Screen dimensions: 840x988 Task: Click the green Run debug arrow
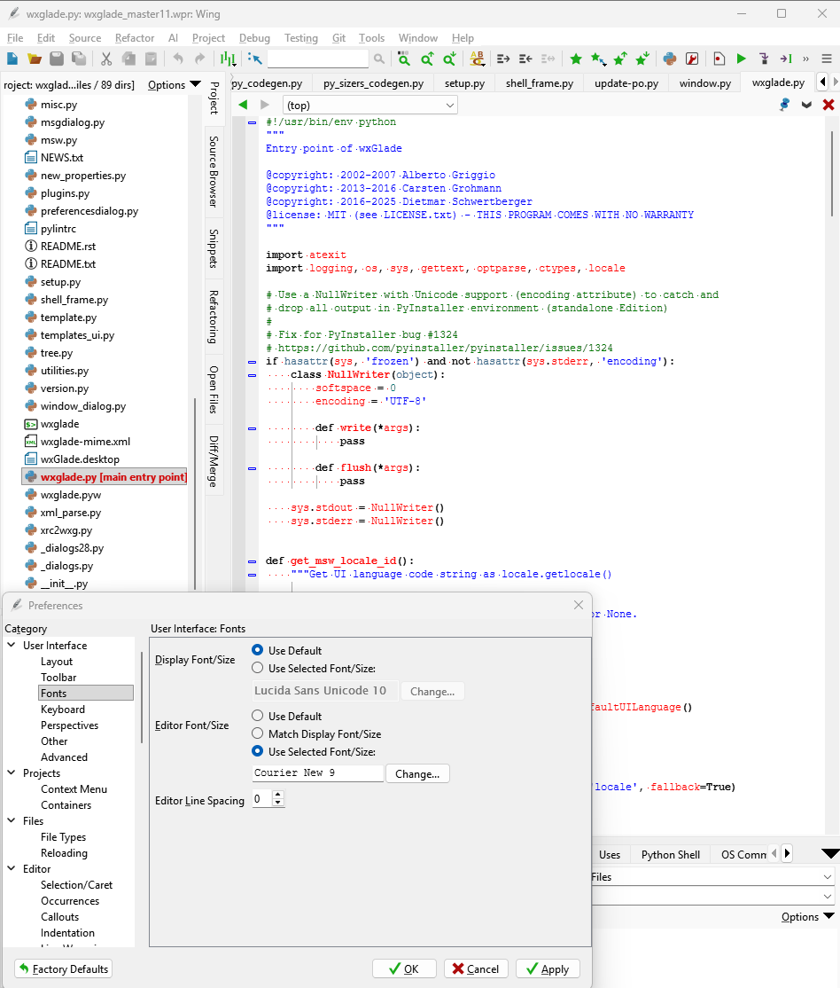742,59
